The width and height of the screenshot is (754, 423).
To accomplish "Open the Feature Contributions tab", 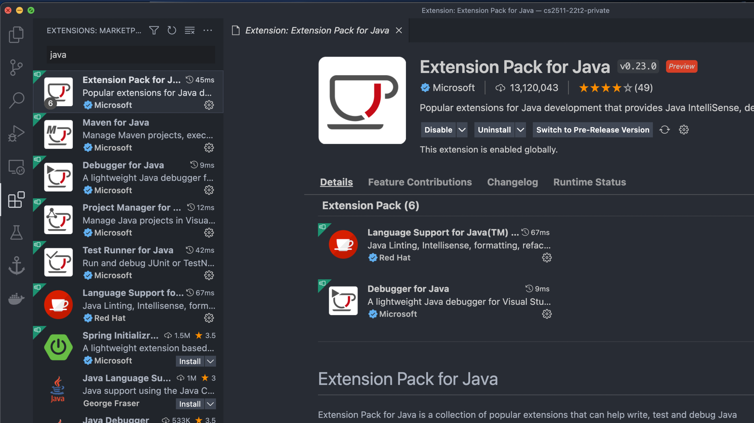I will coord(420,182).
